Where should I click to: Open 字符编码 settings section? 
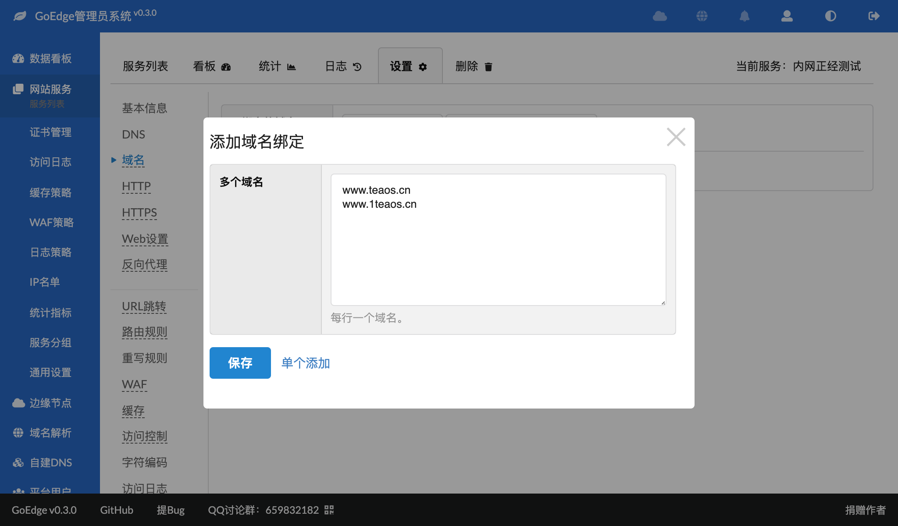click(145, 462)
